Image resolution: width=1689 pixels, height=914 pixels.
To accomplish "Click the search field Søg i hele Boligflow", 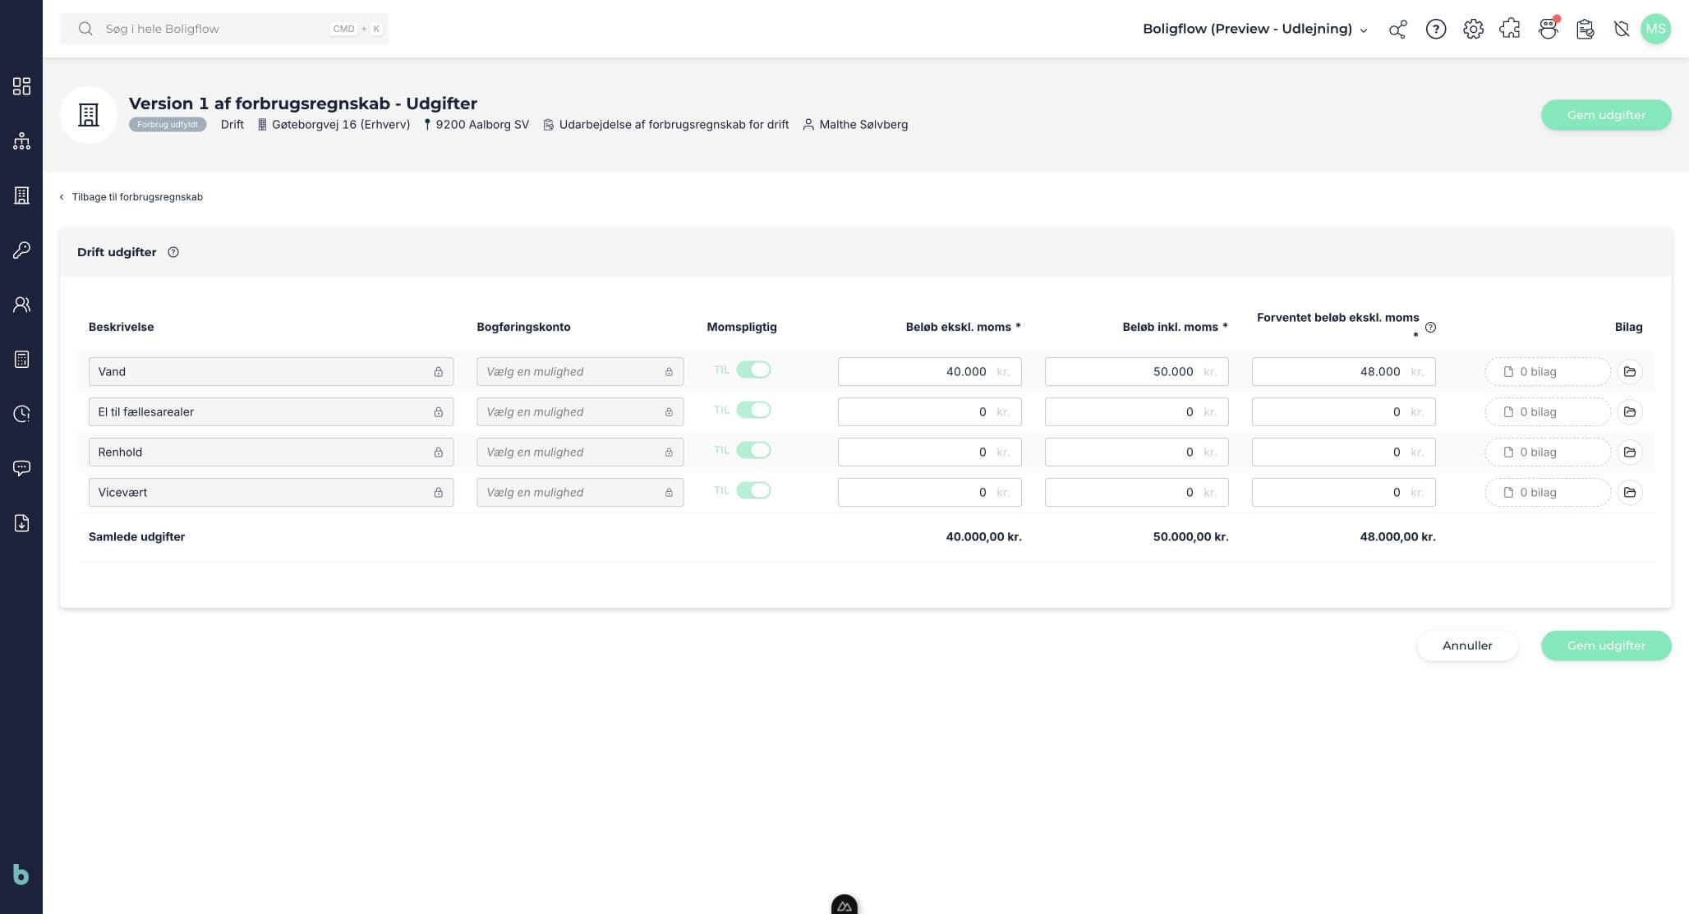I will (x=224, y=29).
